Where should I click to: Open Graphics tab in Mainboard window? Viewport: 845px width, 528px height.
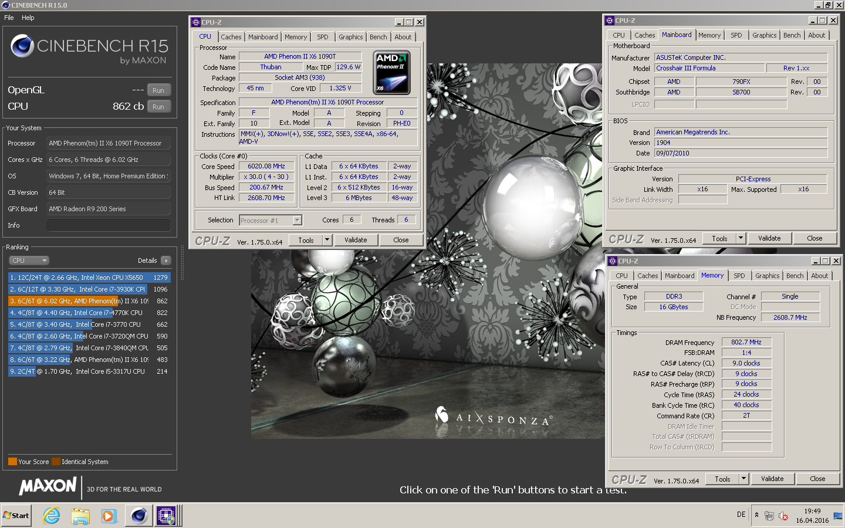pyautogui.click(x=765, y=35)
